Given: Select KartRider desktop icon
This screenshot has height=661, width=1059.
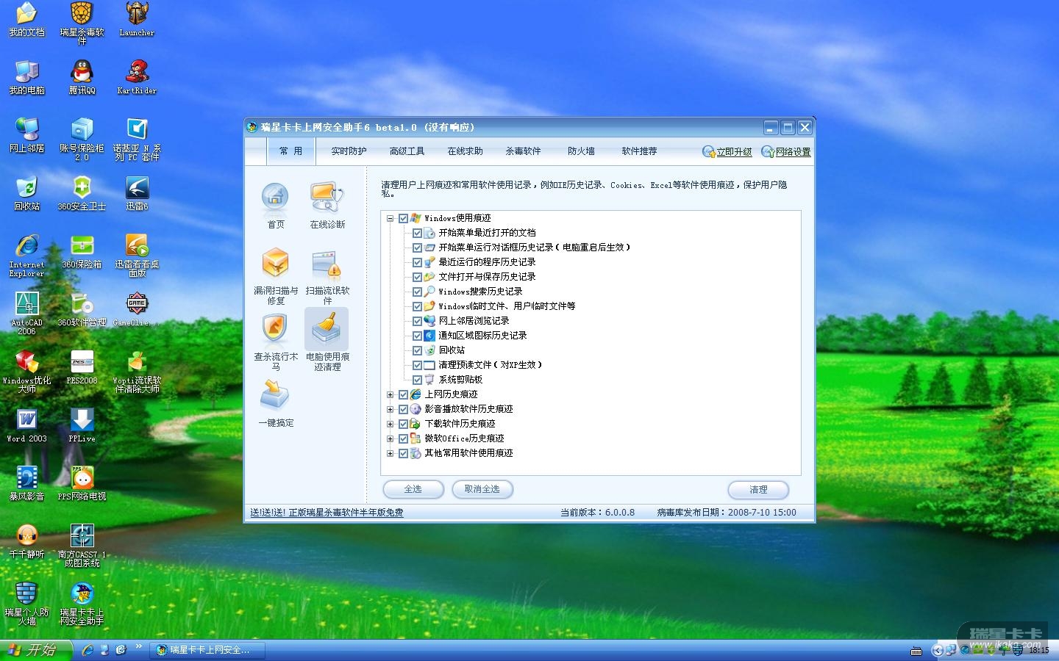Looking at the screenshot, I should pyautogui.click(x=137, y=76).
